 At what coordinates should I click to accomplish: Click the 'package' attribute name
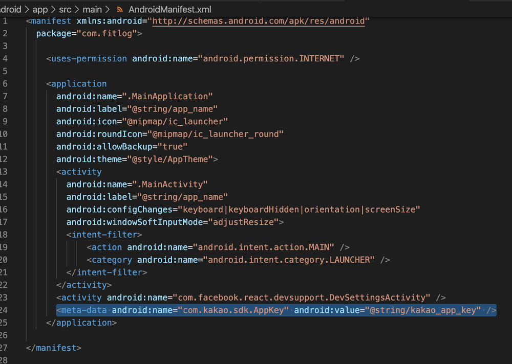(x=54, y=34)
